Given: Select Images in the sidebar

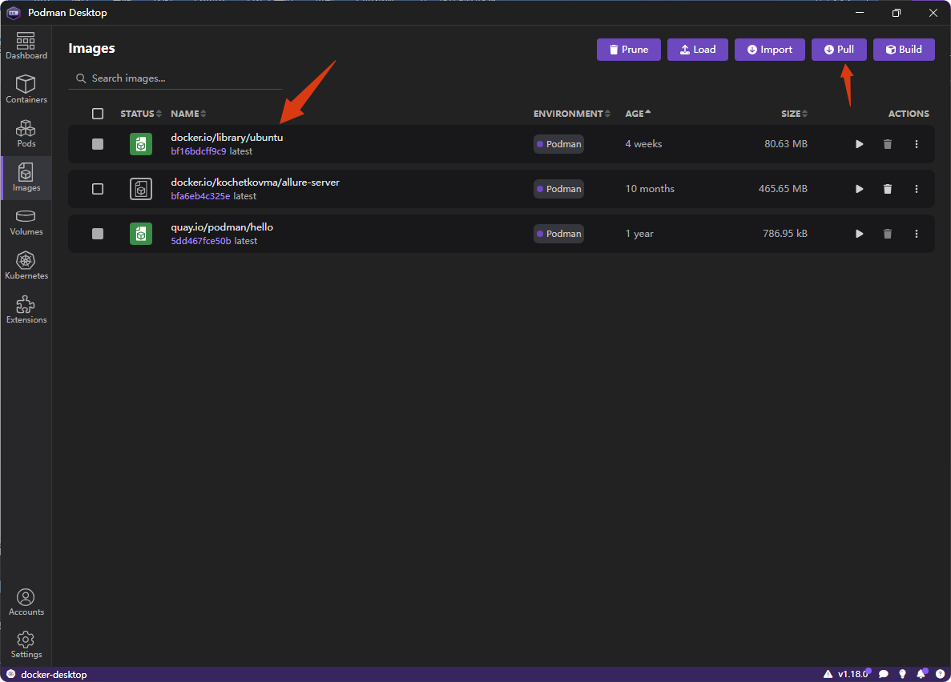Looking at the screenshot, I should 26,179.
